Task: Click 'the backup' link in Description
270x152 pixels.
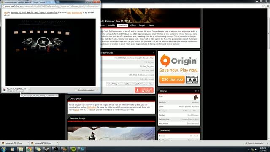Action: [x=92, y=107]
